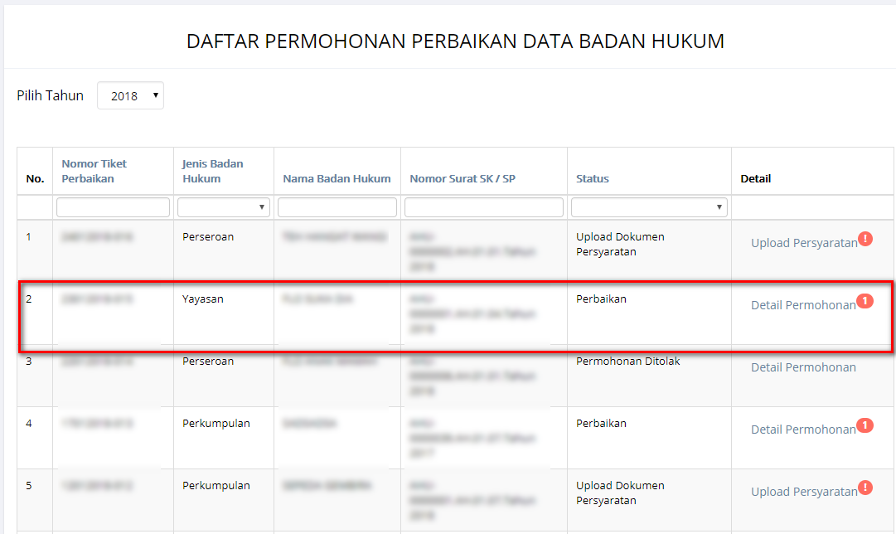Sort by Jenis Badan Hukum column header

click(212, 171)
